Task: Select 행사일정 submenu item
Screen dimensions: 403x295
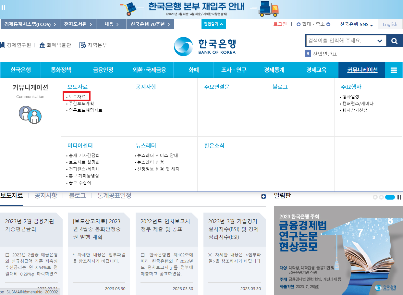Action: click(x=350, y=97)
